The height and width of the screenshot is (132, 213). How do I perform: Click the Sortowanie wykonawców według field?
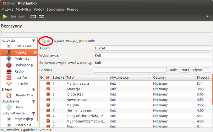pyautogui.click(x=152, y=63)
